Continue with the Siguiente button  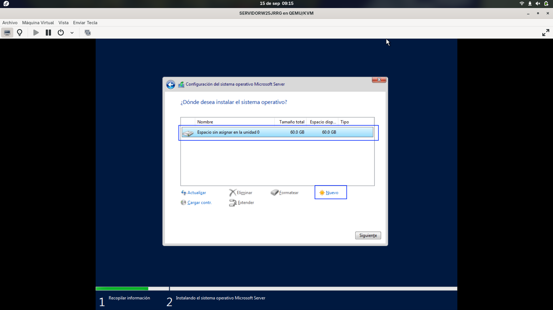(x=368, y=235)
